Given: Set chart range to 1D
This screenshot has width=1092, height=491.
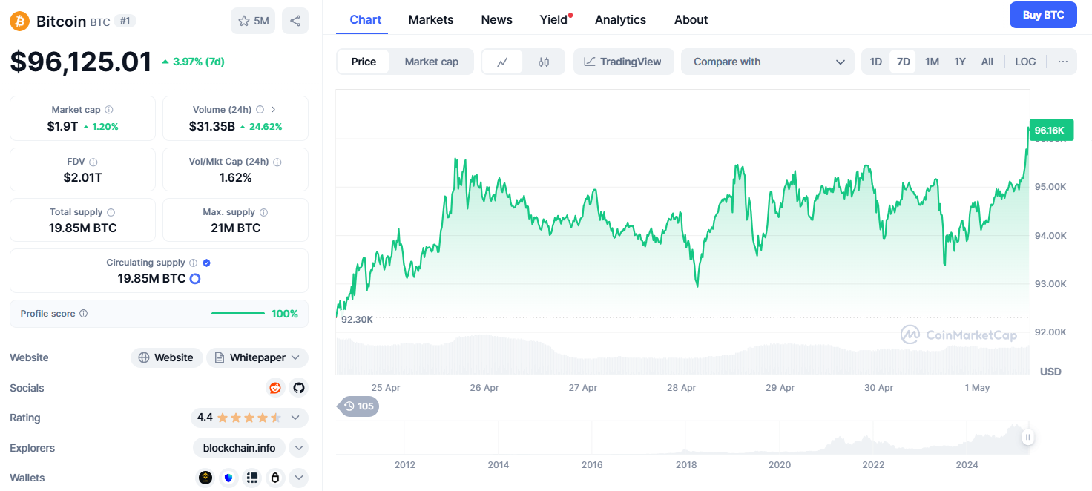Looking at the screenshot, I should click(x=875, y=62).
